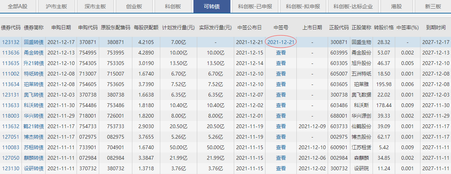View 中签号 for 甬金转债 via 查看
The height and width of the screenshot is (174, 451).
click(281, 53)
